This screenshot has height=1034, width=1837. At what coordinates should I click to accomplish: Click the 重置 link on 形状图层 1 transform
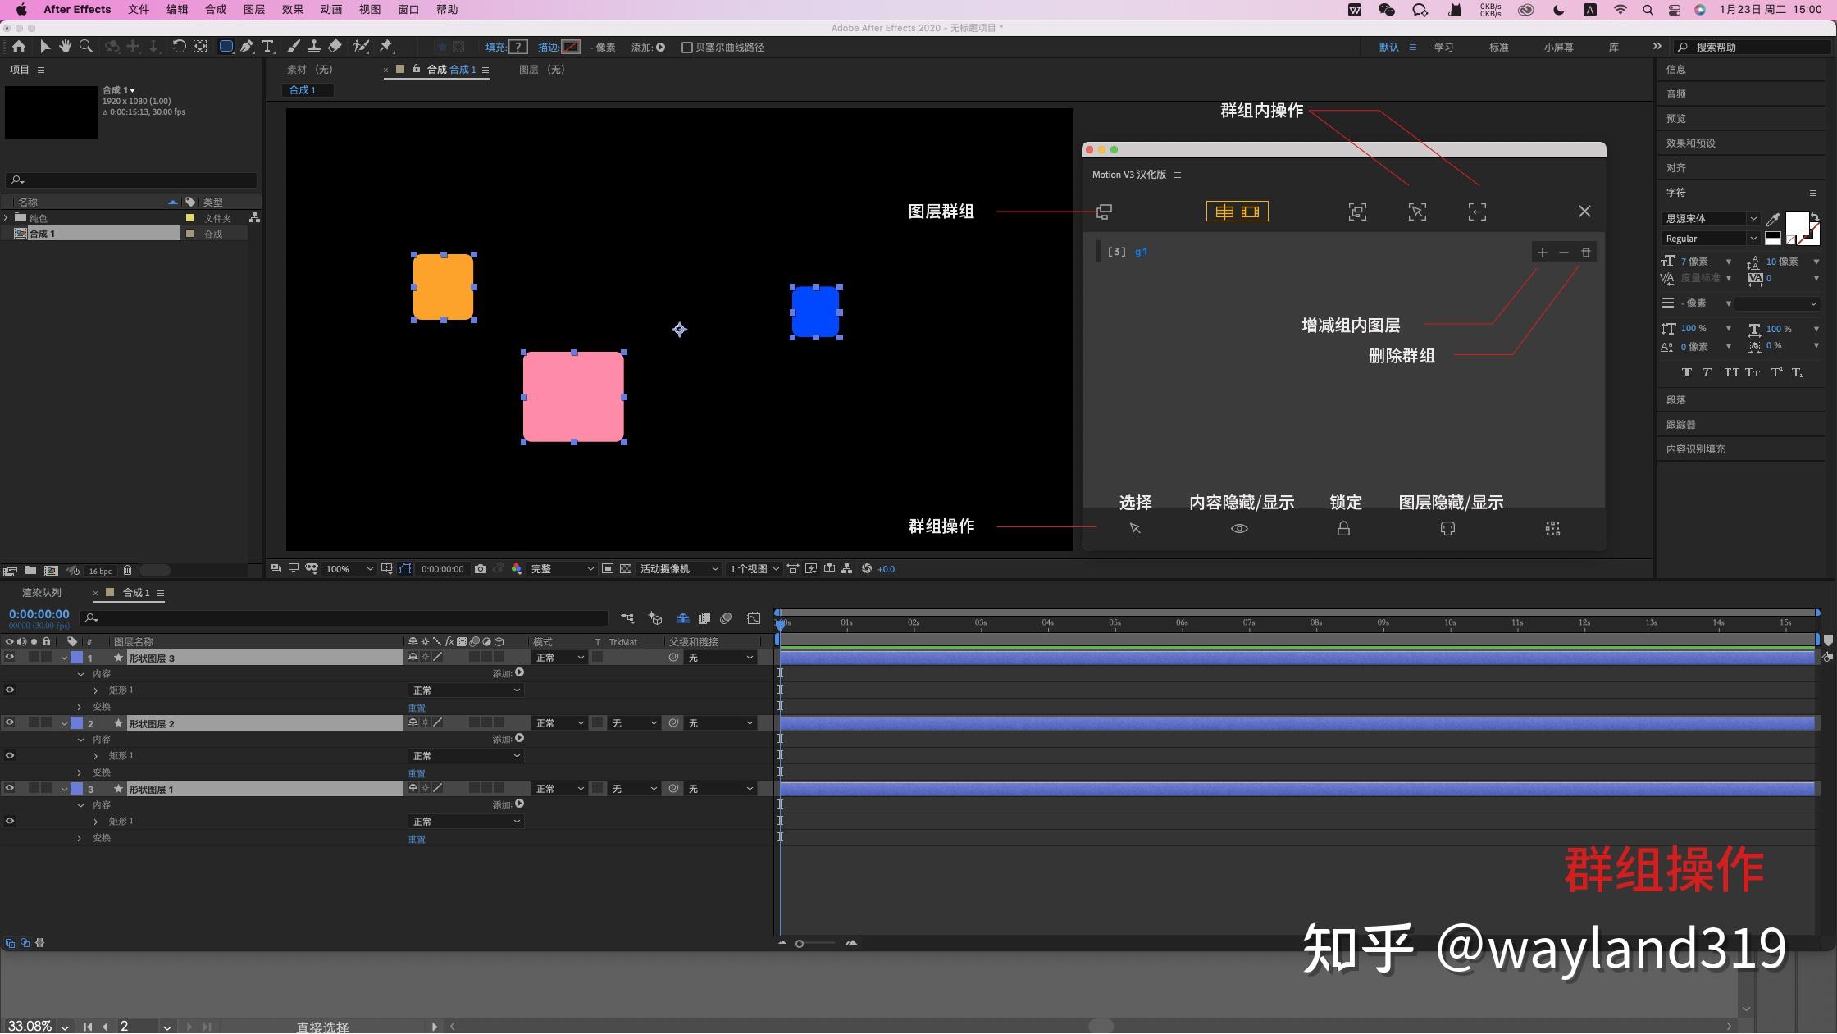pyautogui.click(x=417, y=839)
